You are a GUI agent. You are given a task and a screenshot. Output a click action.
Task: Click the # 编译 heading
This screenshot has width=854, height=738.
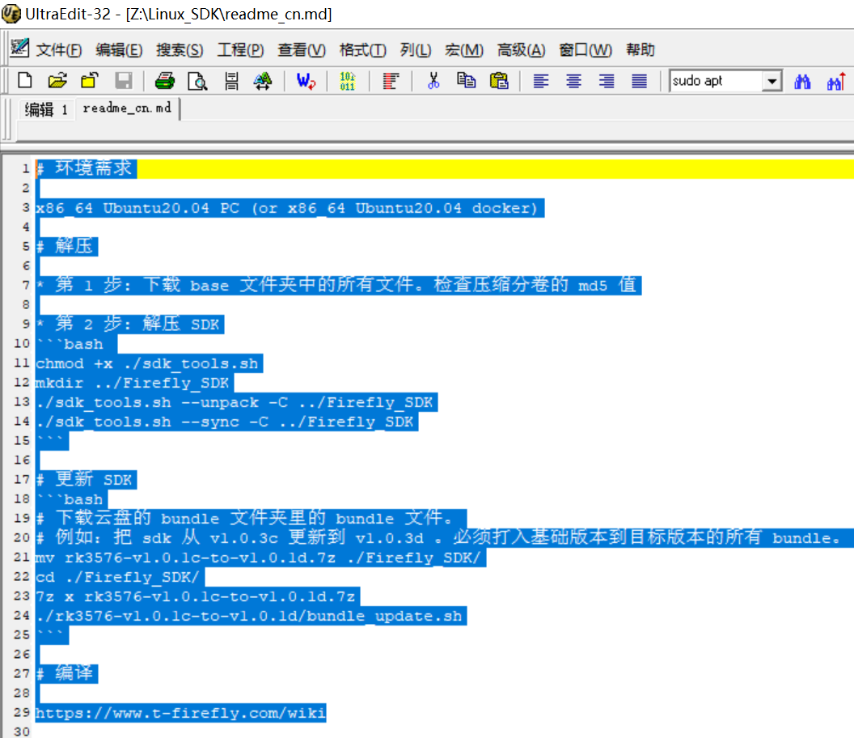point(66,674)
